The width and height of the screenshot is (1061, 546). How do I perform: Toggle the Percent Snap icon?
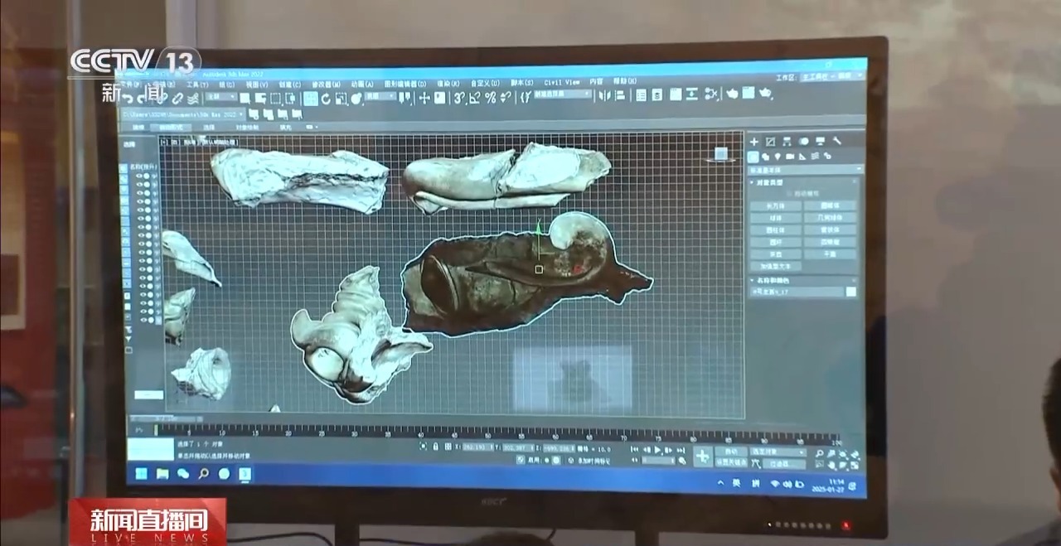(490, 98)
